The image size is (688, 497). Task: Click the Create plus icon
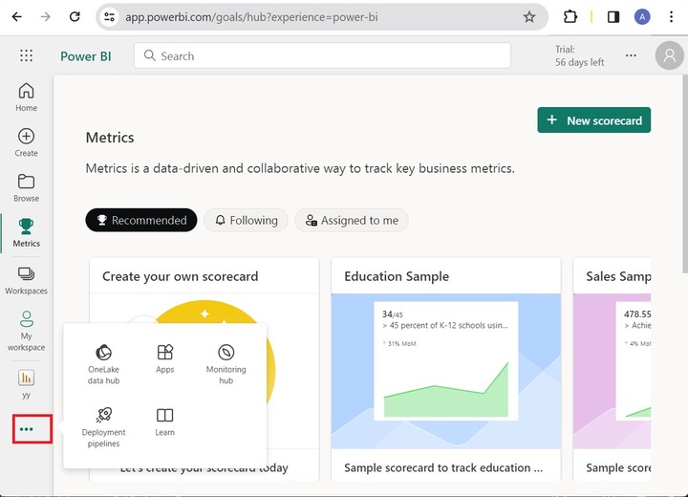click(x=26, y=137)
